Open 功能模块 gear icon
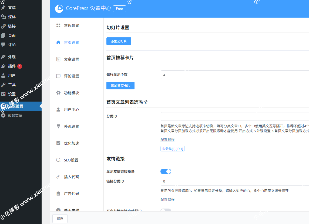 (x=58, y=93)
